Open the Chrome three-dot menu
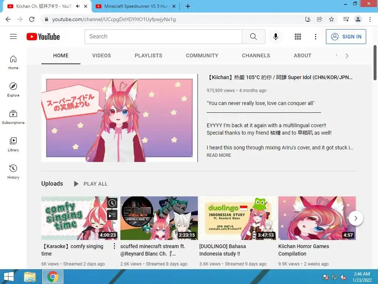This screenshot has height=284, width=378. click(370, 19)
